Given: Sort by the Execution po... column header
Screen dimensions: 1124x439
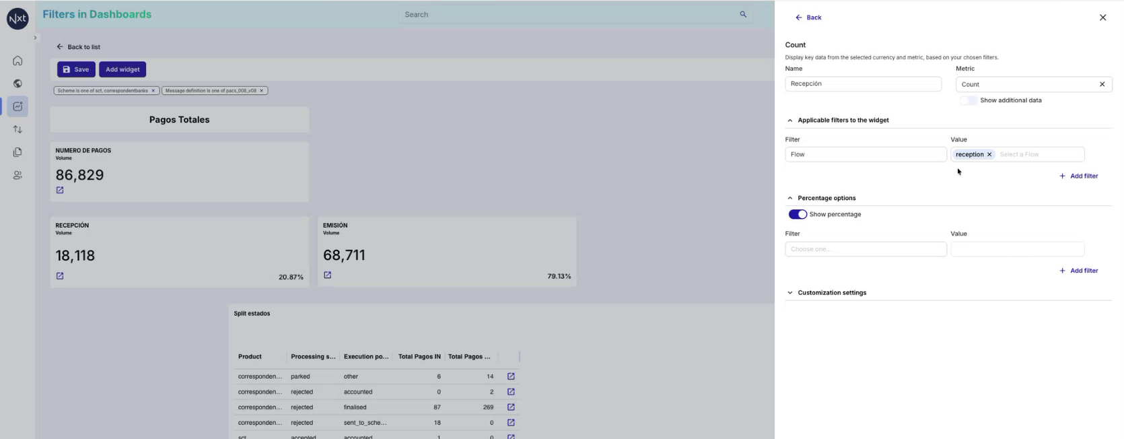Looking at the screenshot, I should [x=366, y=357].
